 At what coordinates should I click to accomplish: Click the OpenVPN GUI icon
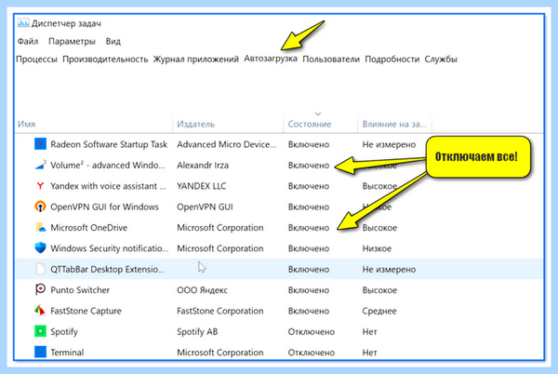click(x=40, y=207)
